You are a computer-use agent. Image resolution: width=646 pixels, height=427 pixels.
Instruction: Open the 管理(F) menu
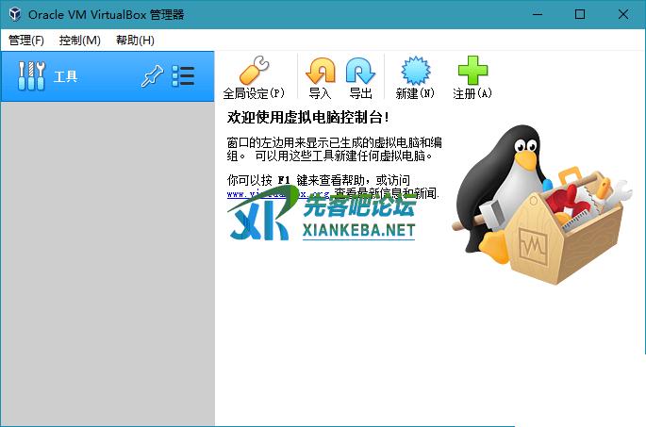coord(26,41)
